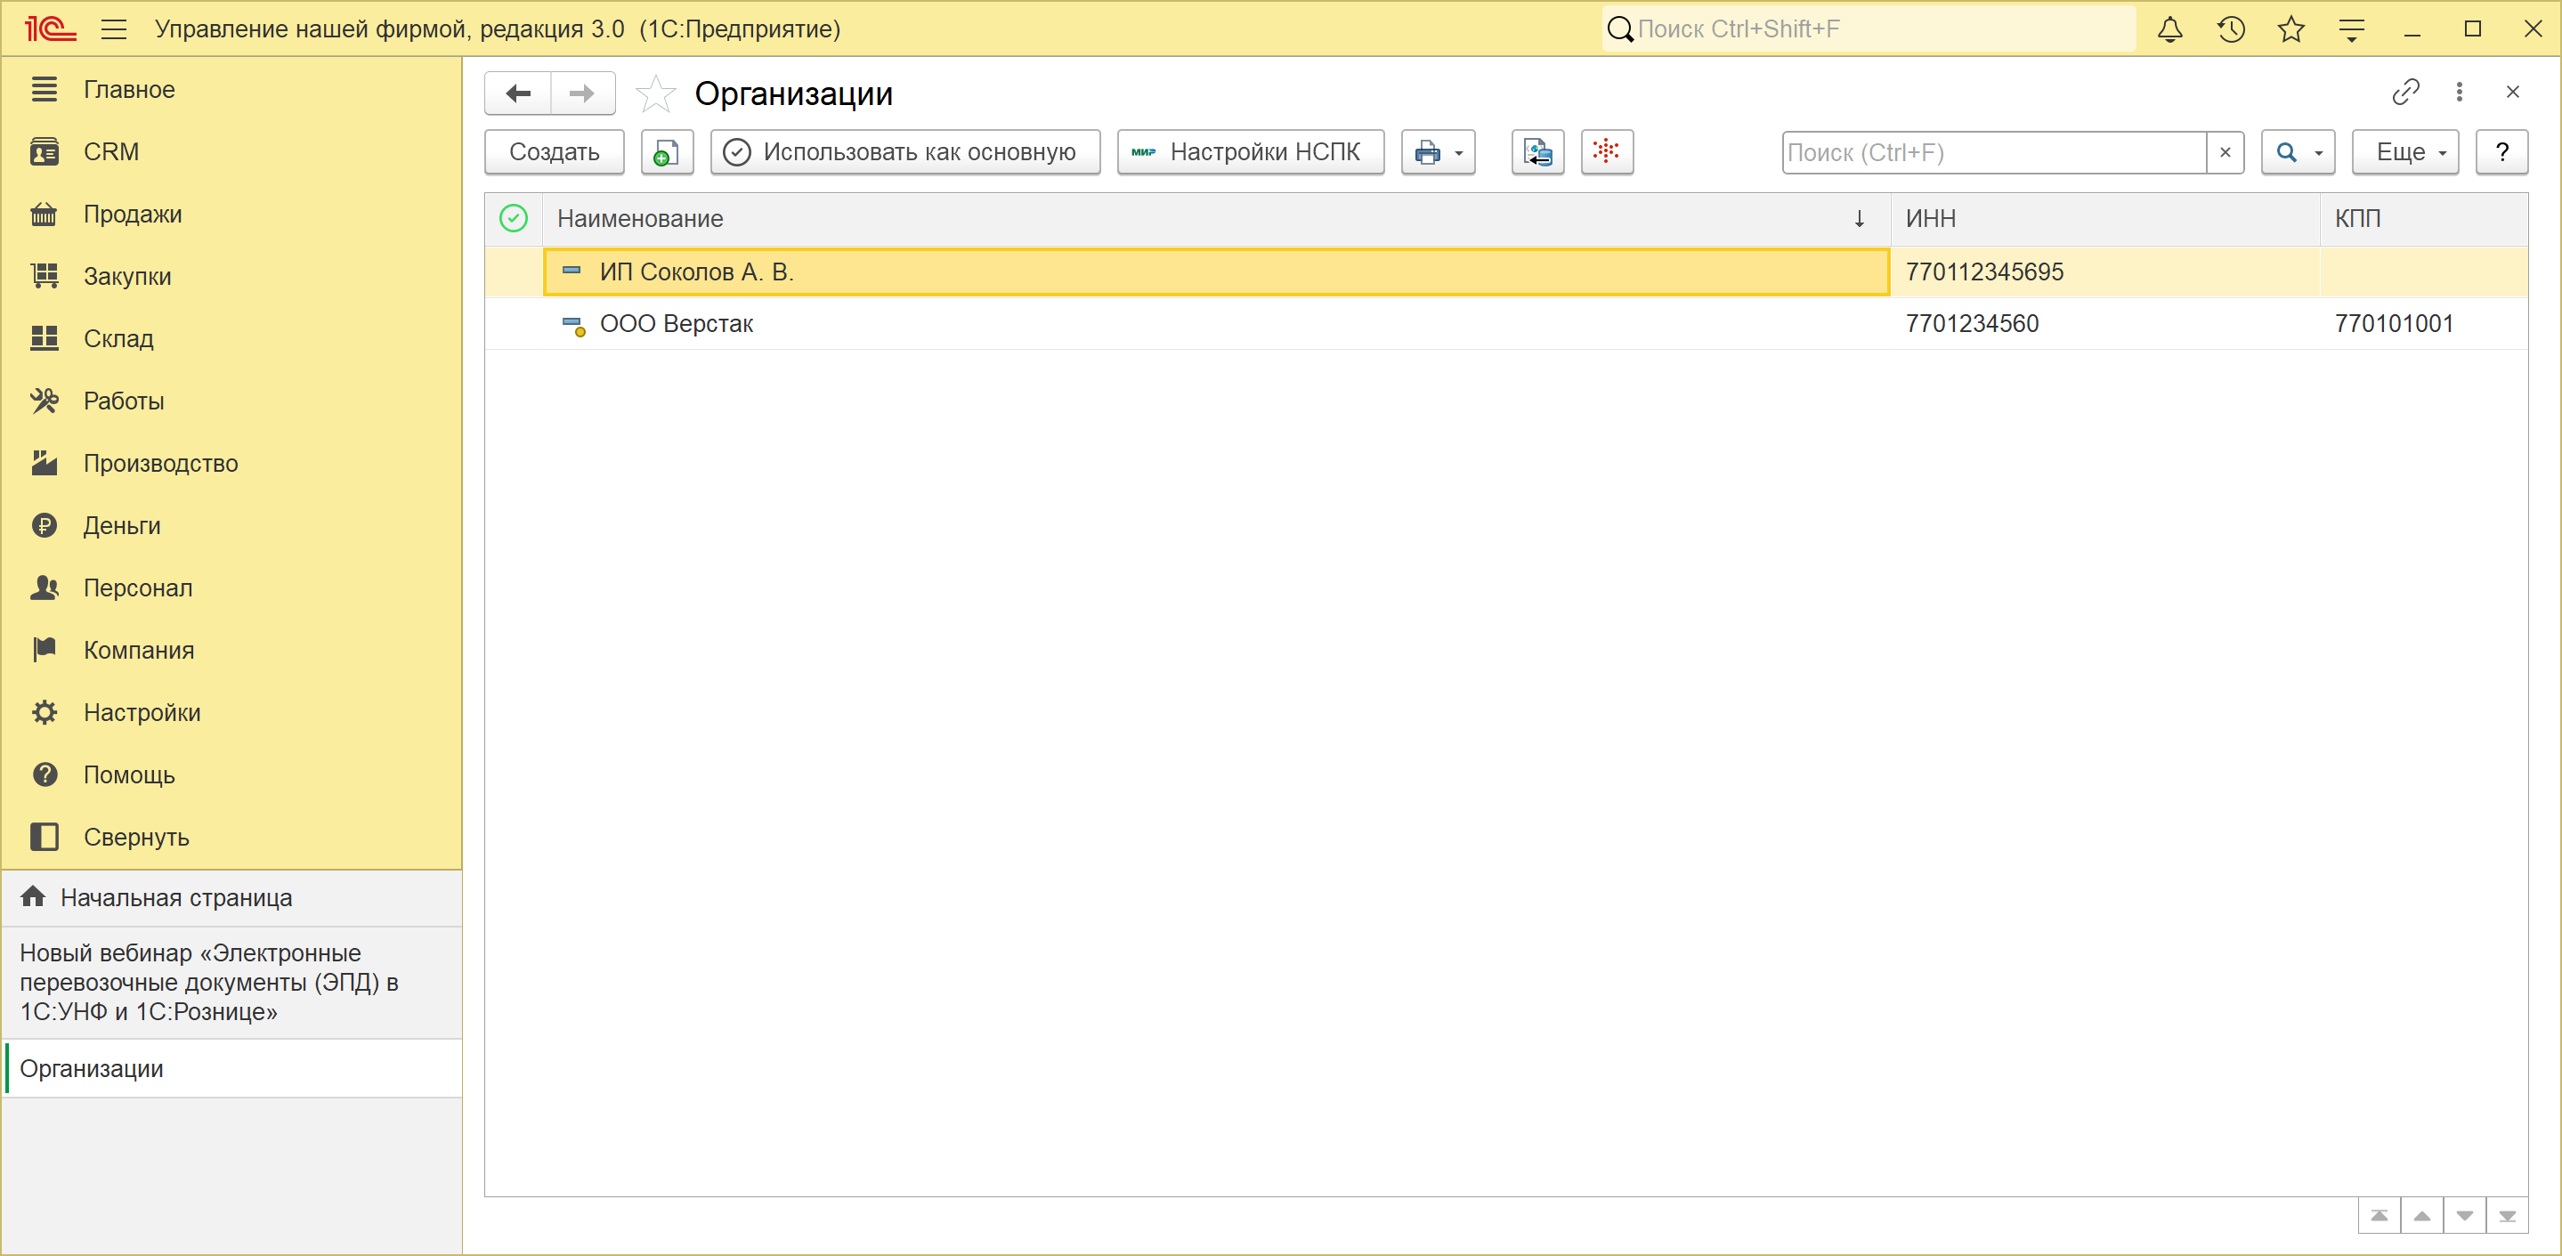
Task: Move up one row in the list
Action: 2421,1216
